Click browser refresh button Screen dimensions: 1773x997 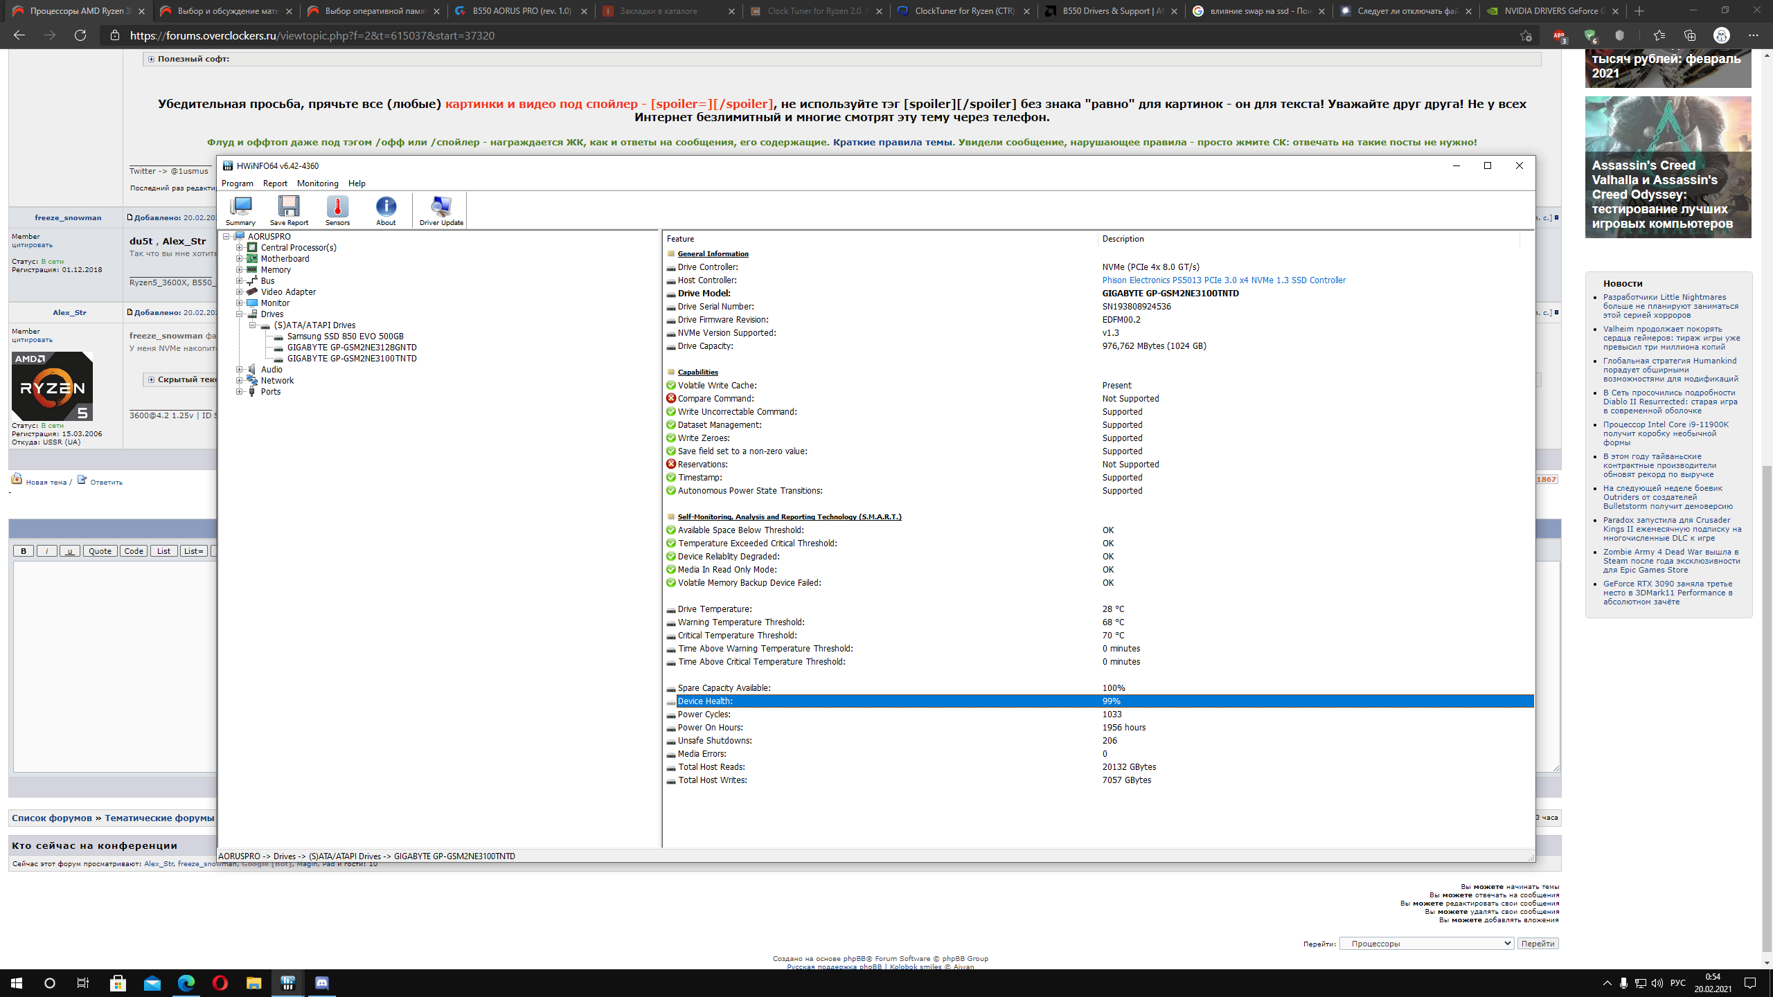(80, 35)
